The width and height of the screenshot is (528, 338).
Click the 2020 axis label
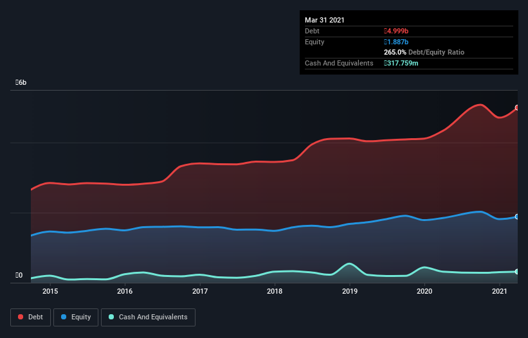point(424,291)
